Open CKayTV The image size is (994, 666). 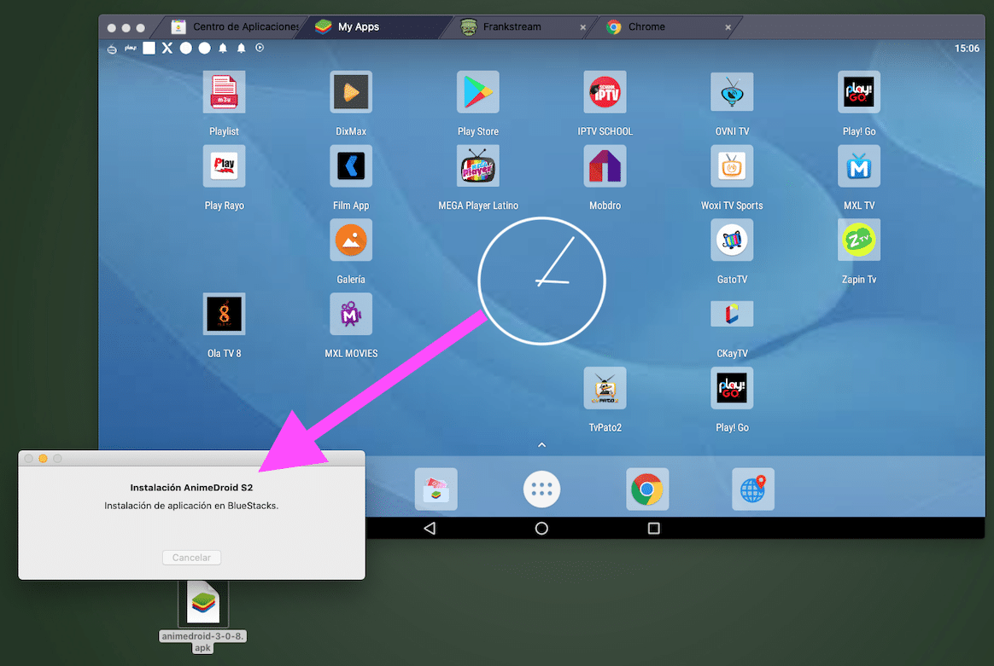click(732, 313)
